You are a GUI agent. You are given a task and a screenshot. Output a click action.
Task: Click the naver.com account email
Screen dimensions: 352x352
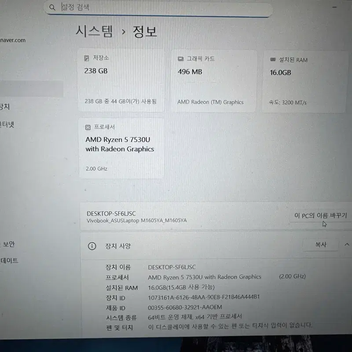tap(13, 40)
